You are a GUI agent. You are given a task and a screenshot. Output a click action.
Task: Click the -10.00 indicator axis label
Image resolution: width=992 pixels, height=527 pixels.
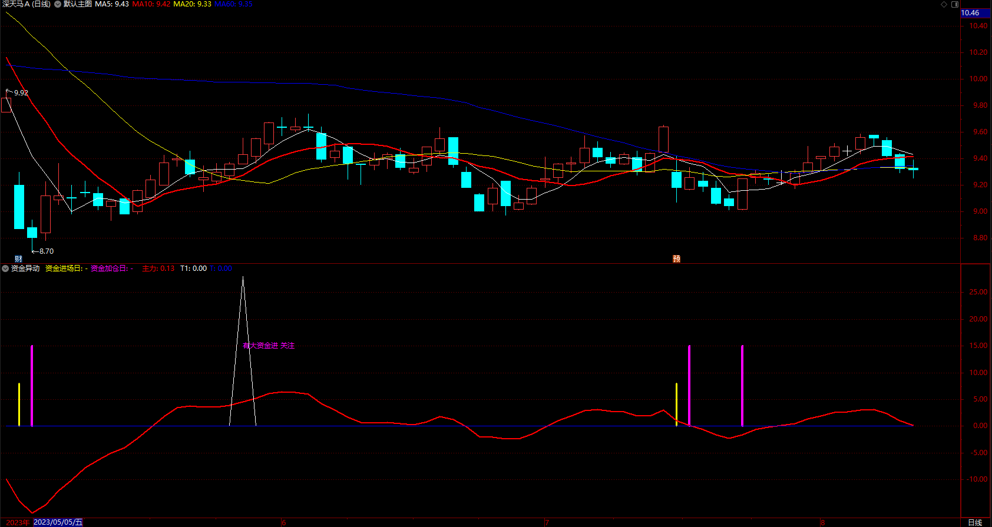(x=977, y=479)
